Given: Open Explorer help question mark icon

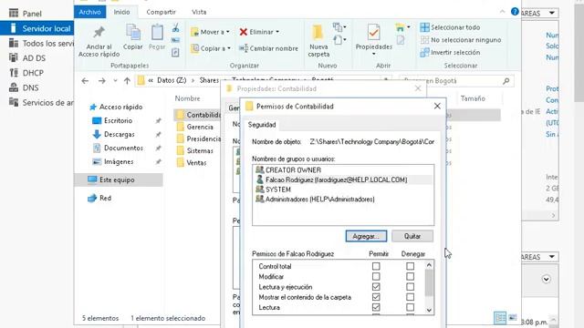Looking at the screenshot, I should click(x=515, y=12).
